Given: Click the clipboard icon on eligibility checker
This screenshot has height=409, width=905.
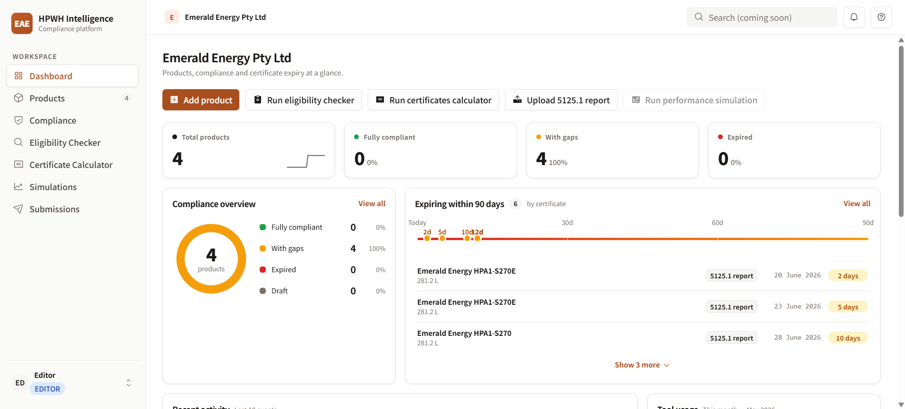Looking at the screenshot, I should [x=258, y=100].
